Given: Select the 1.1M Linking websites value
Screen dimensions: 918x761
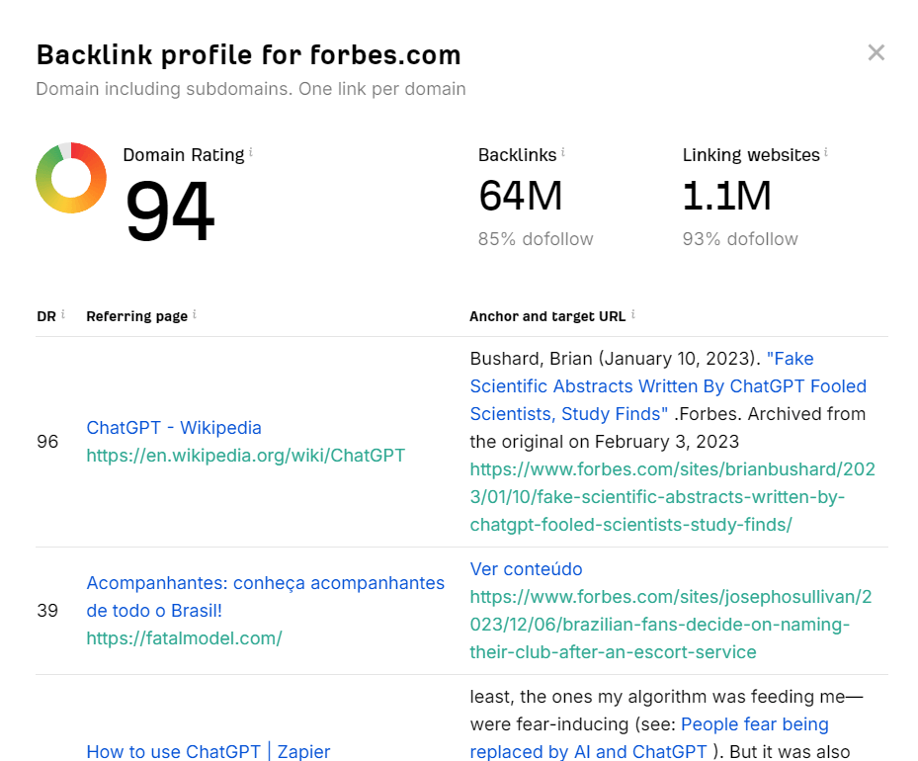Looking at the screenshot, I should coord(726,196).
